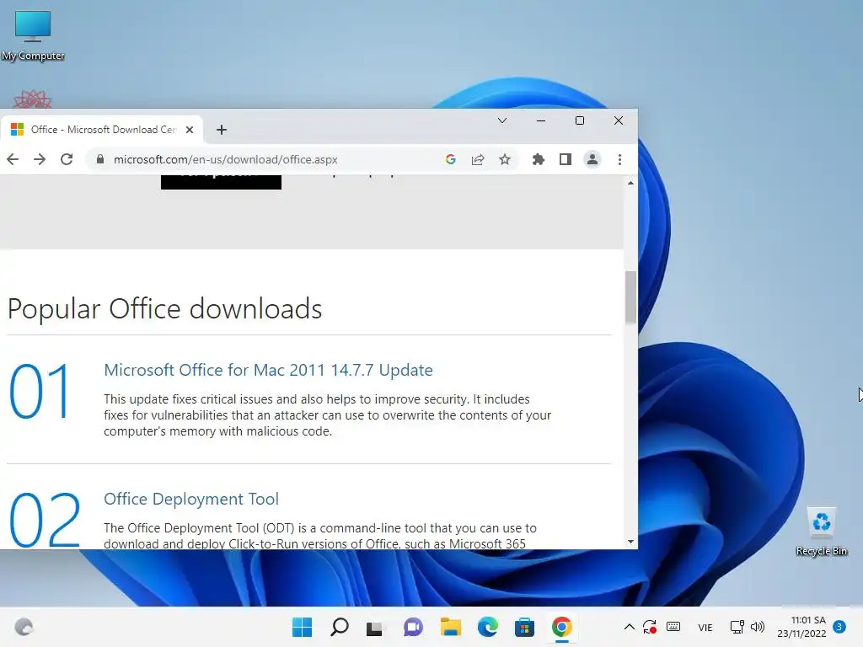Open clock and date 23/11/2022
This screenshot has width=863, height=647.
pyautogui.click(x=801, y=627)
